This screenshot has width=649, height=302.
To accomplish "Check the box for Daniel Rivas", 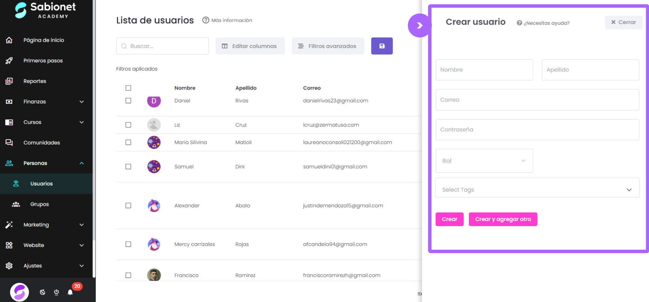I will (128, 101).
